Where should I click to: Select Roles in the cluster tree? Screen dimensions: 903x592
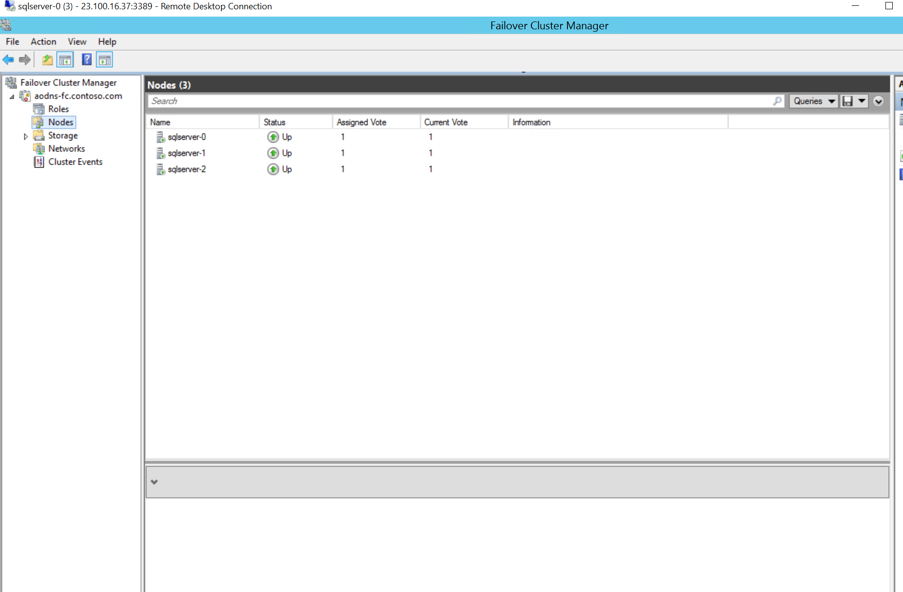(x=58, y=109)
